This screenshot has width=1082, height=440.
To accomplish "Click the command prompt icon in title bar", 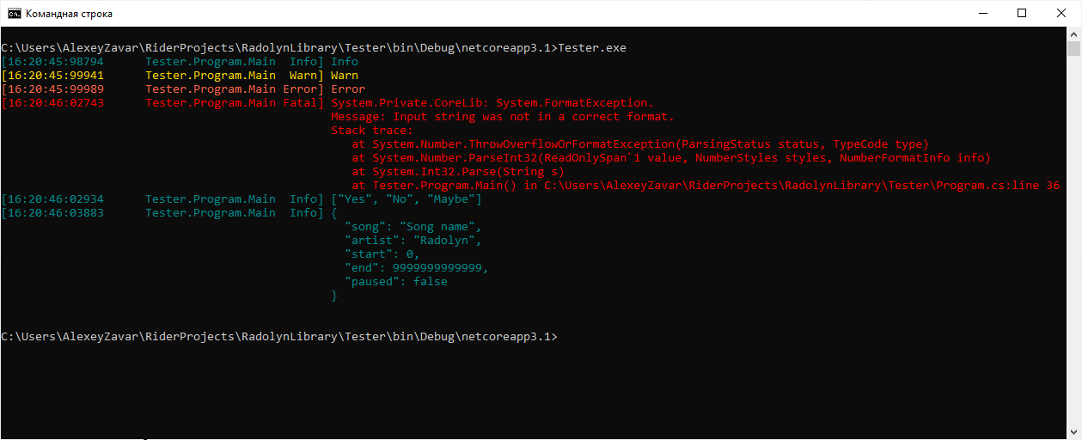I will (x=14, y=14).
